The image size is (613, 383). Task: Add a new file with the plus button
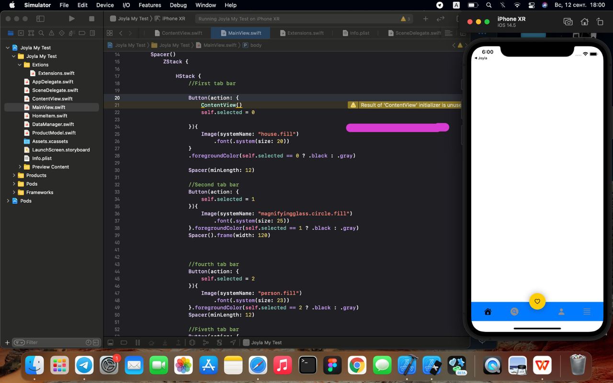(x=7, y=342)
